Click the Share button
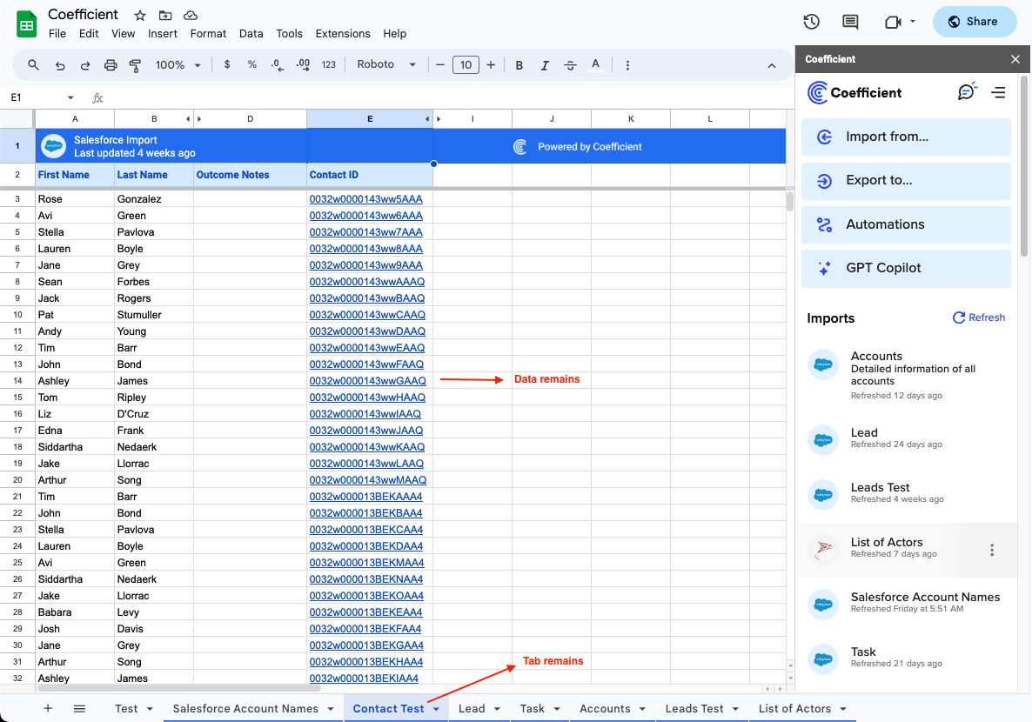Image resolution: width=1032 pixels, height=722 pixels. [974, 22]
